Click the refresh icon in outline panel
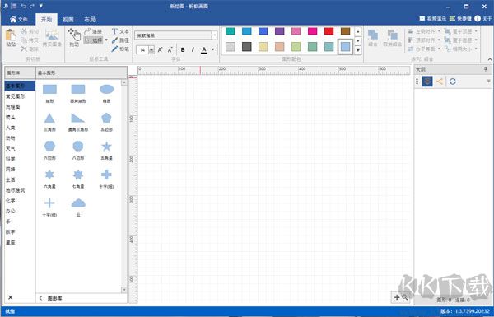Screen dimensions: 494x317 point(453,82)
